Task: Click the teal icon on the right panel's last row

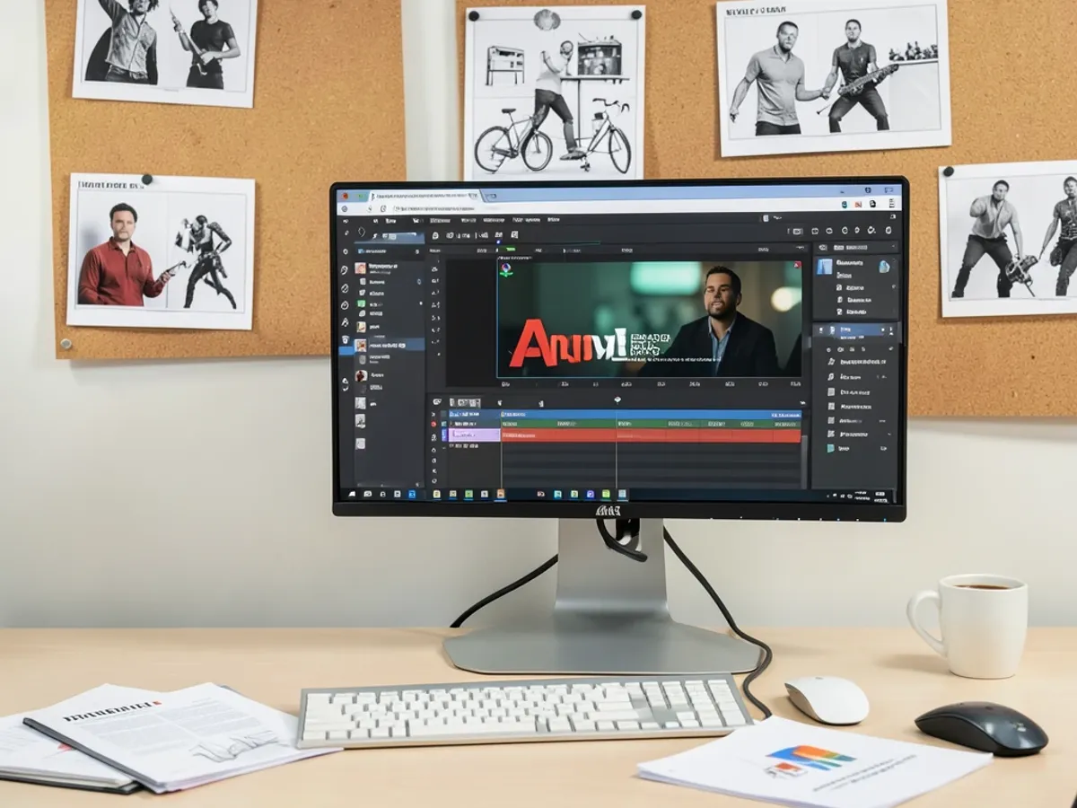Action: pyautogui.click(x=831, y=447)
